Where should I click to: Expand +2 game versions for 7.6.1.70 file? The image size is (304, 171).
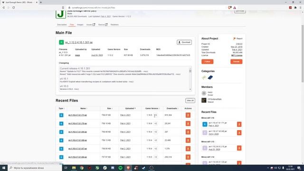pos(155,123)
